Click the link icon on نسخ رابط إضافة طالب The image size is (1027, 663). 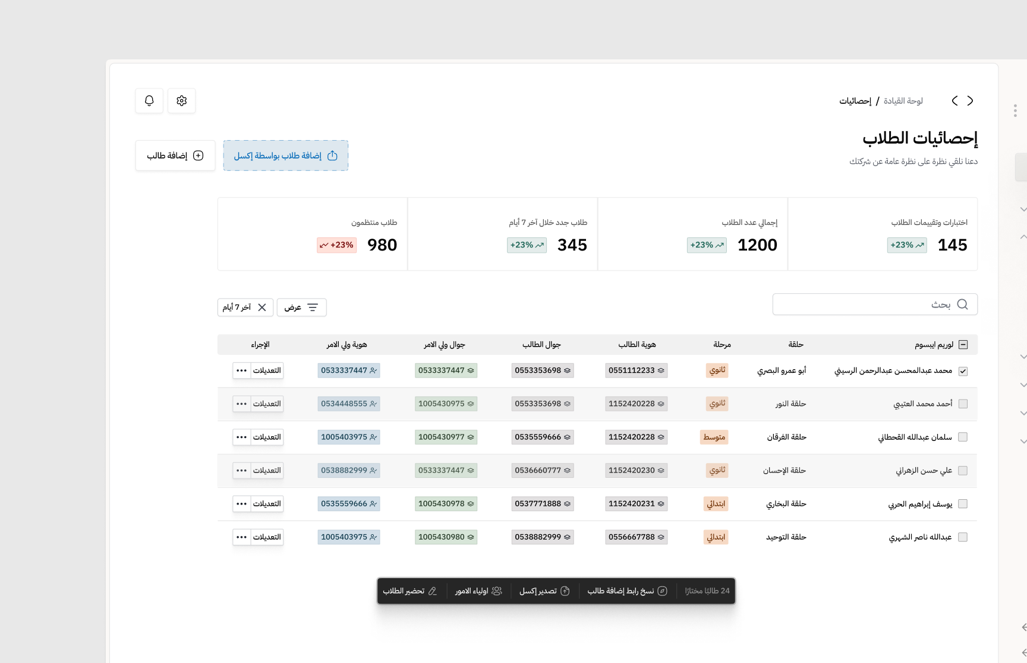pos(661,591)
